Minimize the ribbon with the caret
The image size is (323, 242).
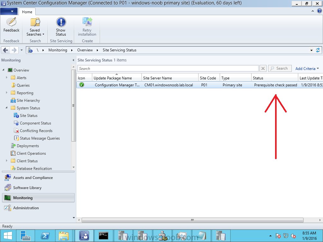click(313, 11)
